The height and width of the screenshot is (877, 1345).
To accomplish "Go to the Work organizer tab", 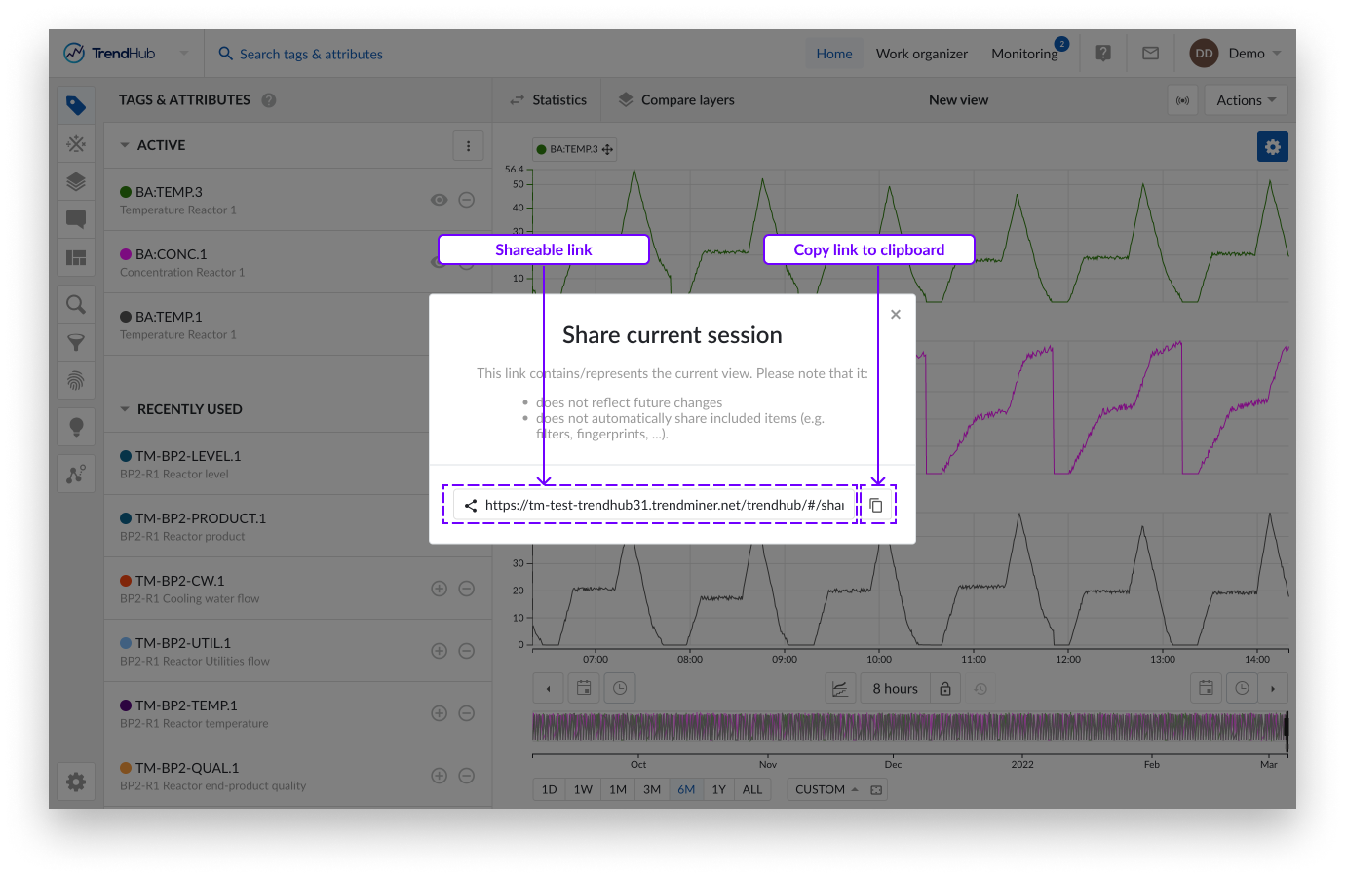I will tap(921, 54).
